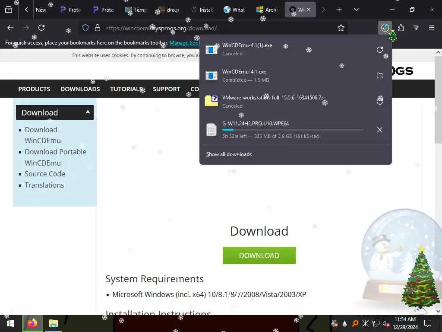Click Show all downloads
Screen dimensions: 442x332
click(229, 154)
